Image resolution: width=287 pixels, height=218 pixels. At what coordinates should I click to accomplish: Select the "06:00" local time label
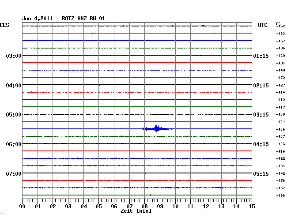point(14,144)
